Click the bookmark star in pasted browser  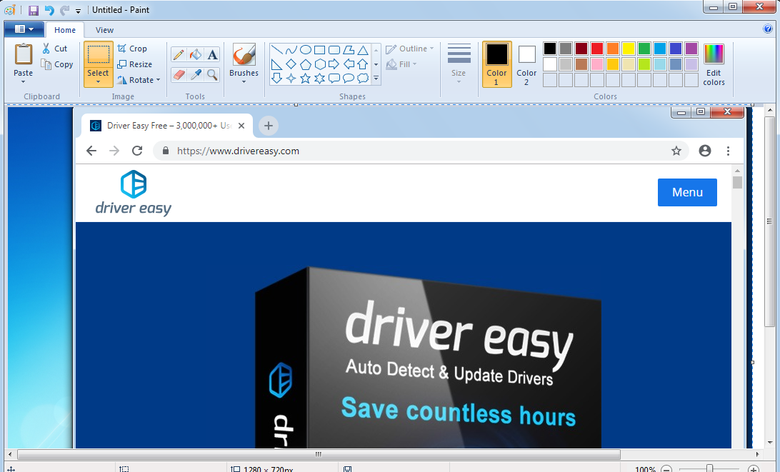point(676,151)
